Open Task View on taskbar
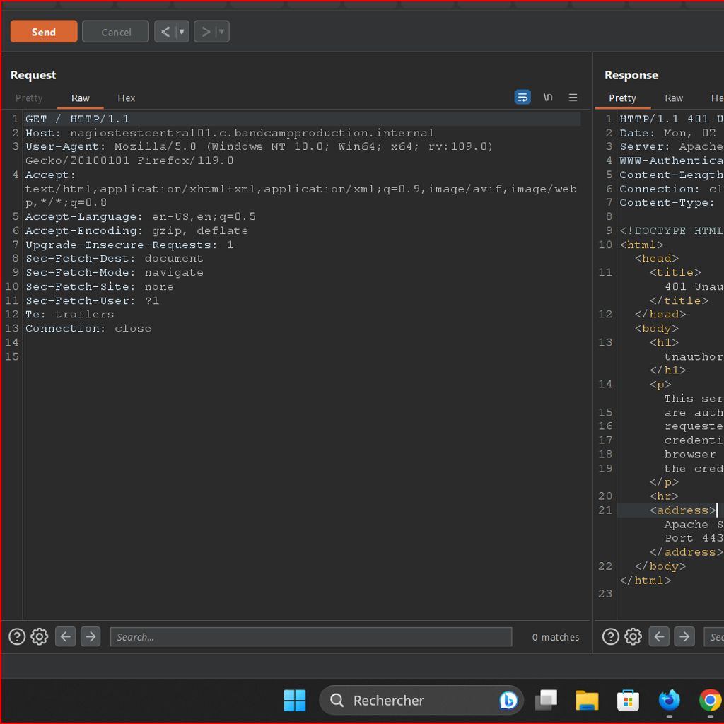Viewport: 724px width, 724px height. tap(546, 700)
